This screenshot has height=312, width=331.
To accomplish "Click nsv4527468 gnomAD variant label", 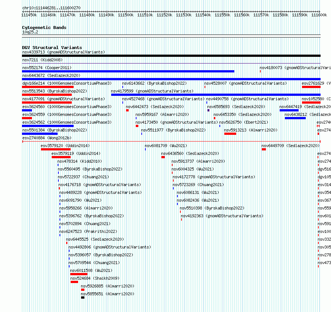I will [163, 99].
